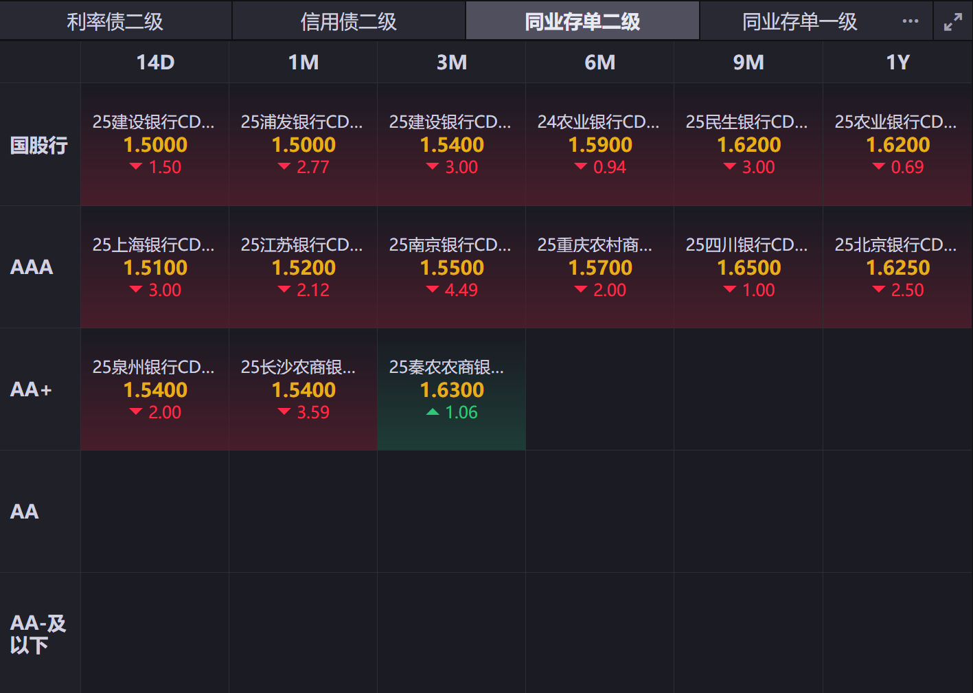This screenshot has width=973, height=693.
Task: Click the down change 2.12
Action: pyautogui.click(x=304, y=290)
